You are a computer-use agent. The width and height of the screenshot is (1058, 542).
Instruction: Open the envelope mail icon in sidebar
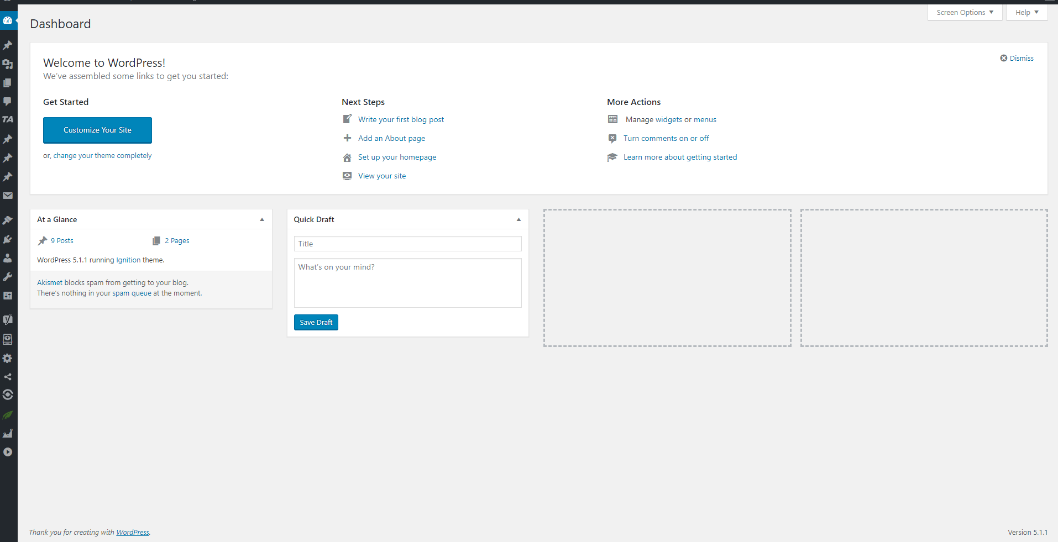click(x=8, y=196)
